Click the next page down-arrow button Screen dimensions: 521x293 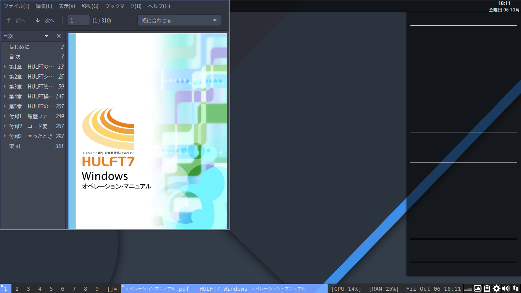45,21
